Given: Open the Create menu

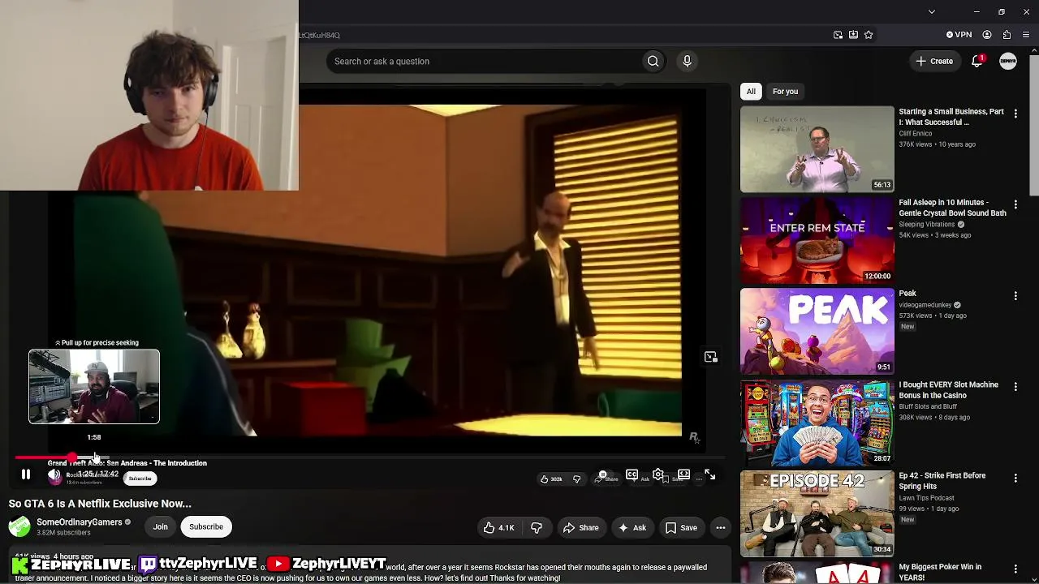Looking at the screenshot, I should (934, 61).
